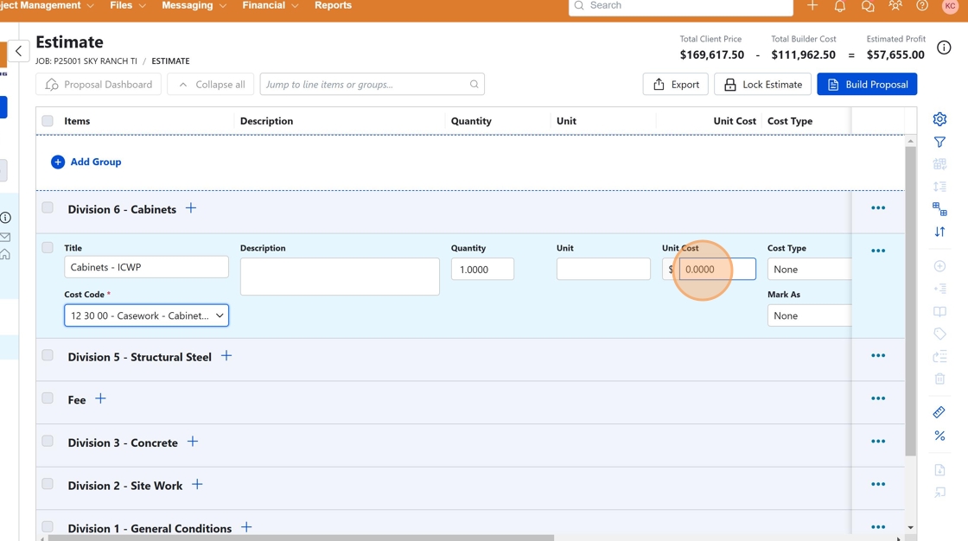Add item to Division 5 - Structural Steel group
This screenshot has height=541, width=968.
(x=226, y=356)
